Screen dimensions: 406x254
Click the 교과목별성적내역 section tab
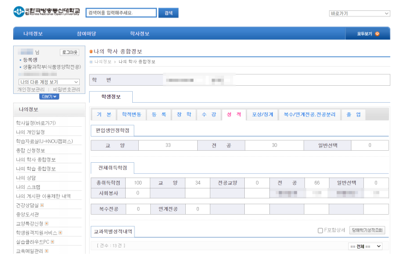(x=113, y=232)
